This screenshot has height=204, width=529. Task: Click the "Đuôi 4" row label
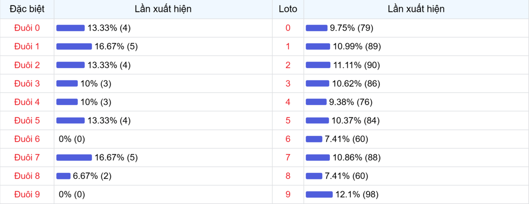click(x=27, y=102)
